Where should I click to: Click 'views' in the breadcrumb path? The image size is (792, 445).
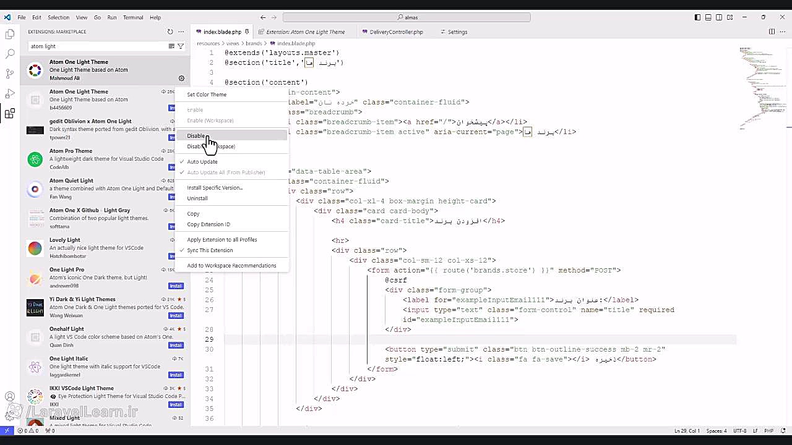(x=232, y=43)
